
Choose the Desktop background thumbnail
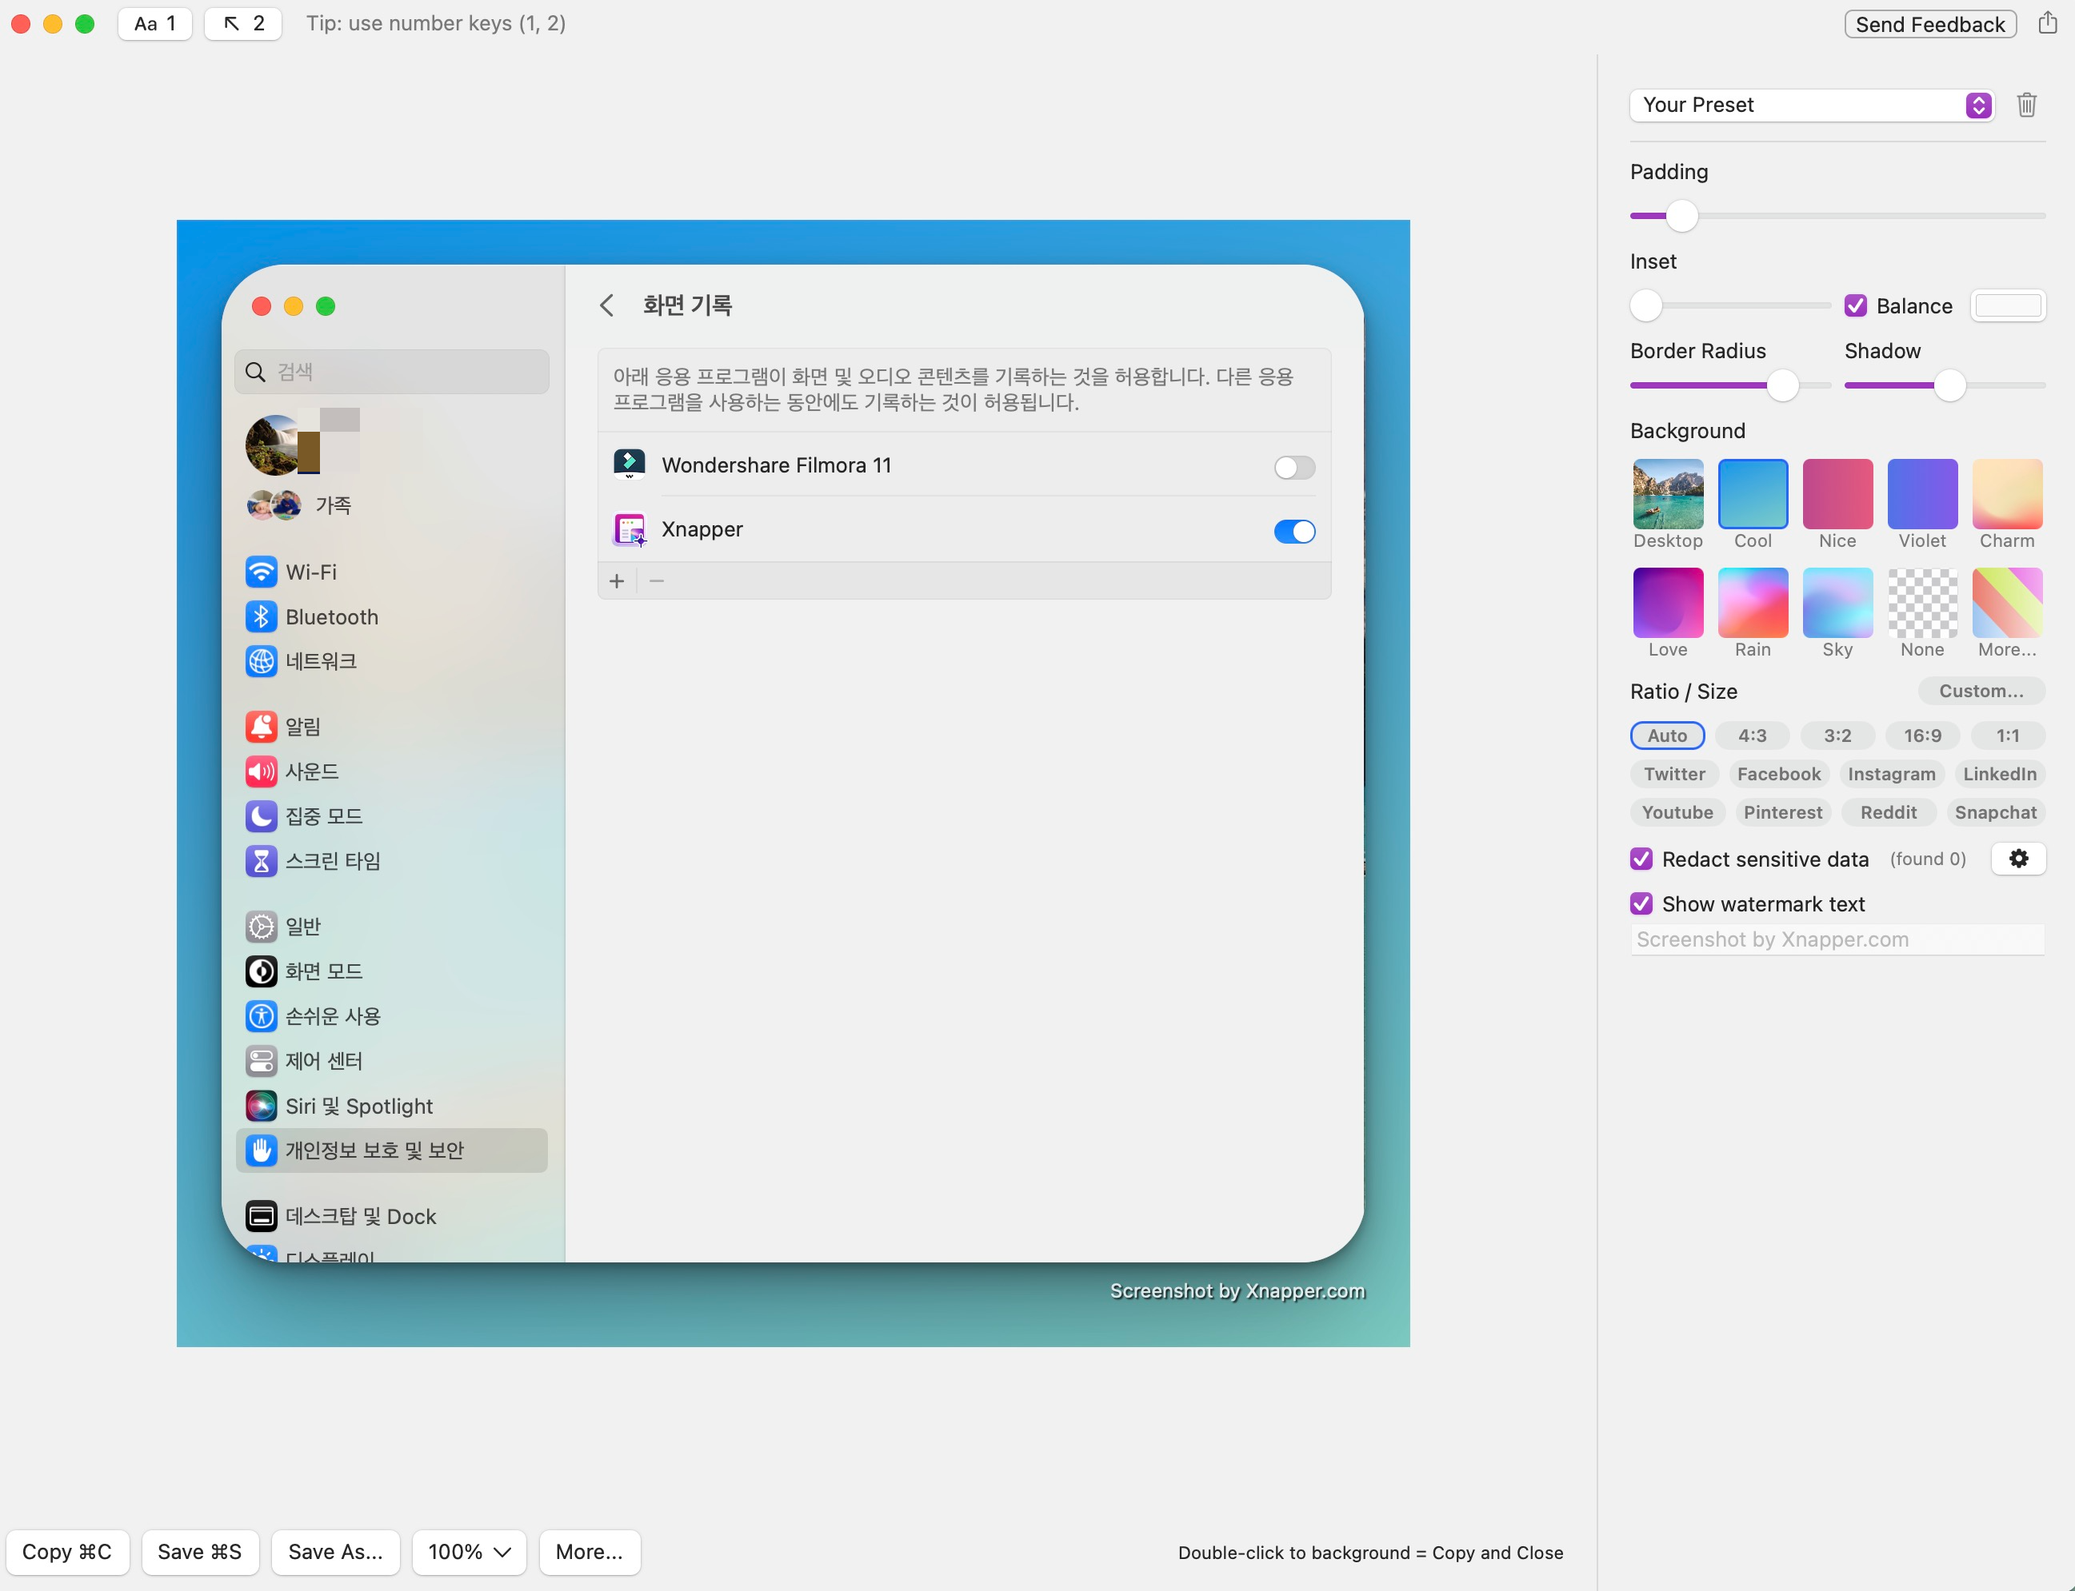point(1668,493)
